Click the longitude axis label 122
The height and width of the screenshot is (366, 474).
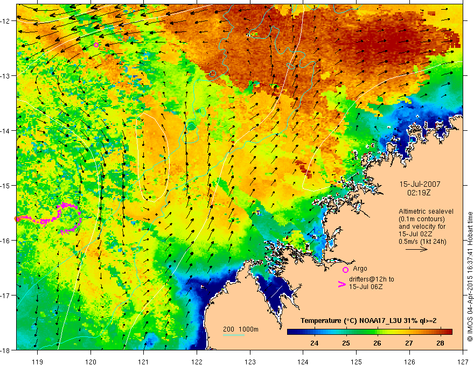(197, 362)
